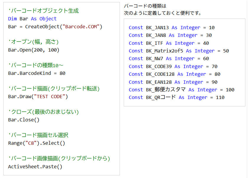The height and width of the screenshot is (178, 251).
Task: Click the BK_NW7 constant line
Action: tap(169, 59)
